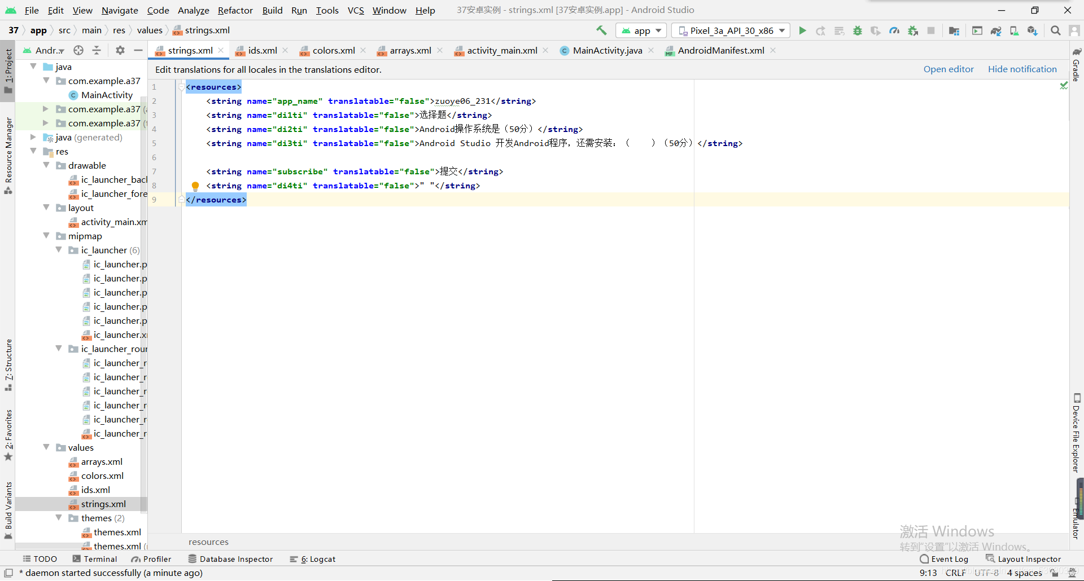Open the VCS menu
This screenshot has width=1084, height=581.
(x=356, y=10)
